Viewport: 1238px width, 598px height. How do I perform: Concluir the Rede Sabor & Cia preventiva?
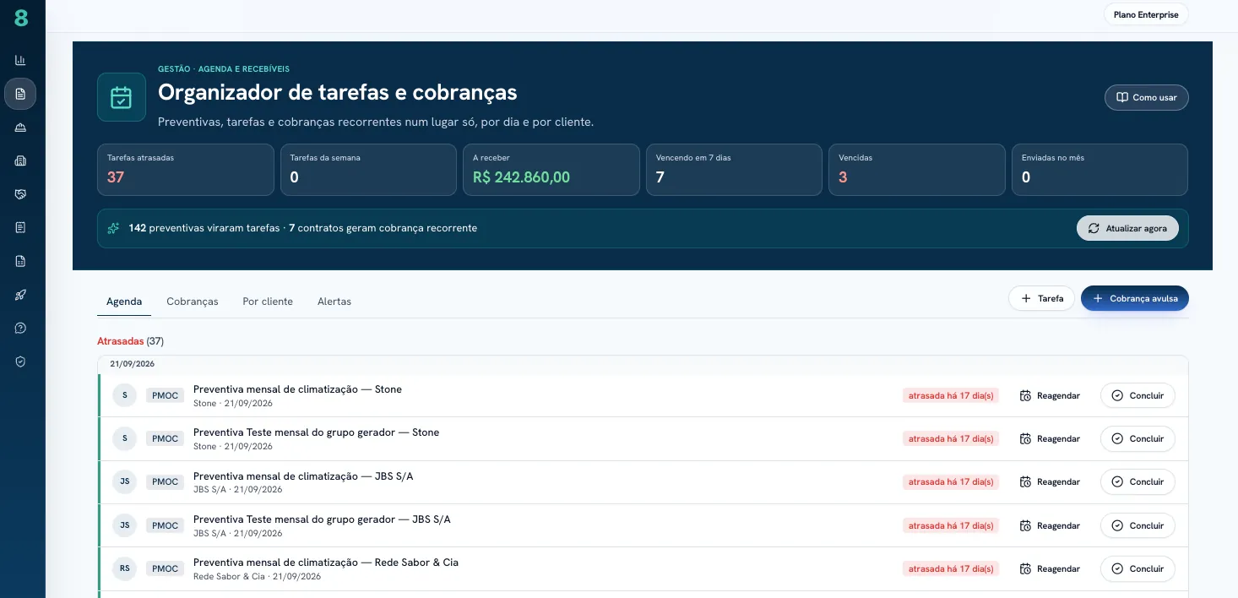click(x=1138, y=568)
